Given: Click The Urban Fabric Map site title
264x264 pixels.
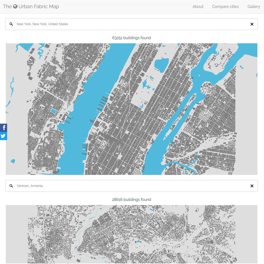Looking at the screenshot, I should click(x=31, y=6).
